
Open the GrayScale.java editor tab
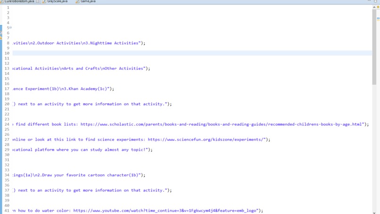[58, 1]
